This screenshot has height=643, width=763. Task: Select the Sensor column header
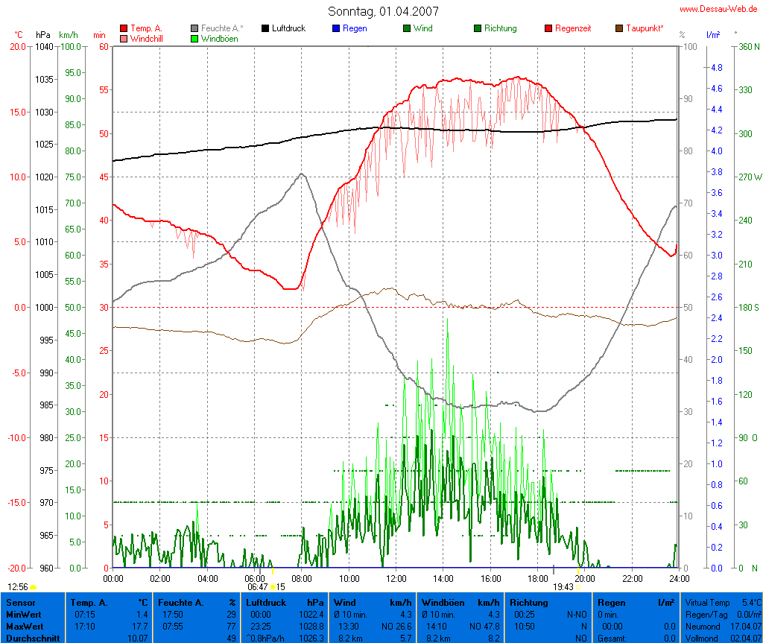point(21,602)
